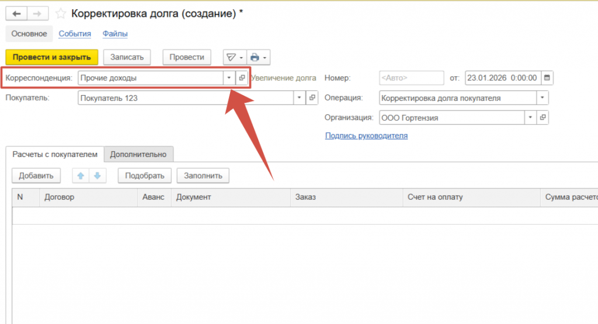Click the forward navigation arrow

[37, 13]
